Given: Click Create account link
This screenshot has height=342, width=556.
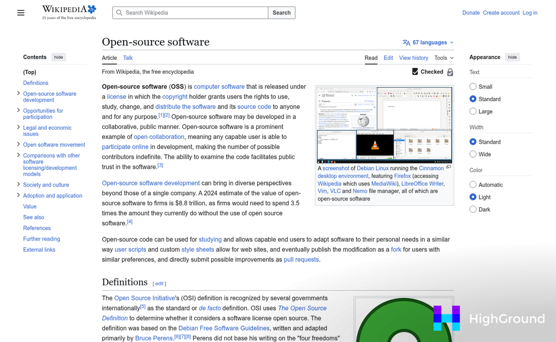Looking at the screenshot, I should (x=501, y=13).
